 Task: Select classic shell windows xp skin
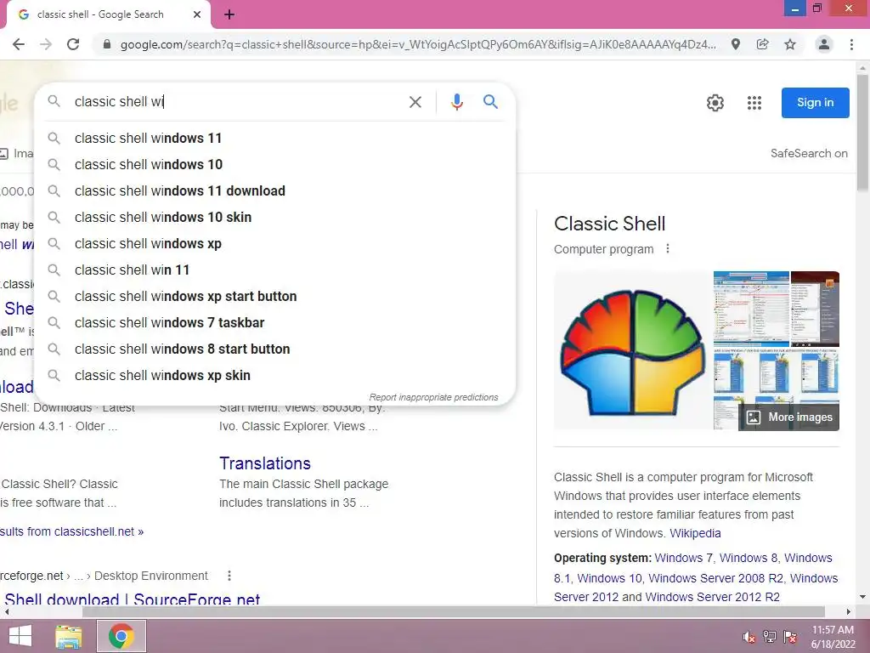tap(275, 375)
